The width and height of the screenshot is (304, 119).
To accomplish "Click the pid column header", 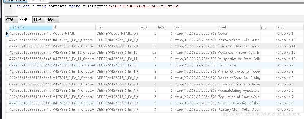I will coord(268,27).
